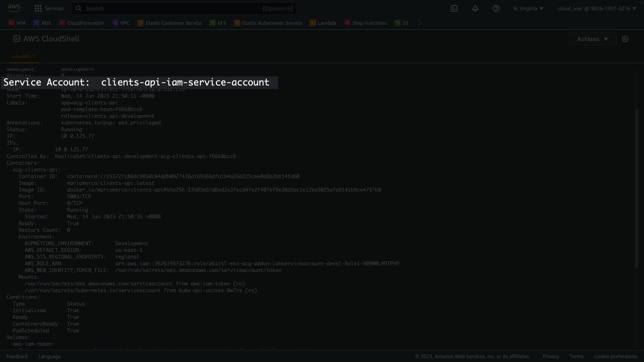Open S3 service bookmark
644x362 pixels.
coord(401,23)
